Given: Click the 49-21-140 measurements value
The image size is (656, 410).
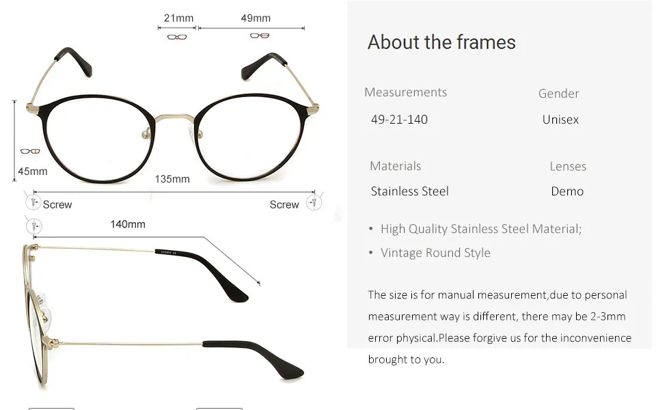Looking at the screenshot, I should [399, 120].
